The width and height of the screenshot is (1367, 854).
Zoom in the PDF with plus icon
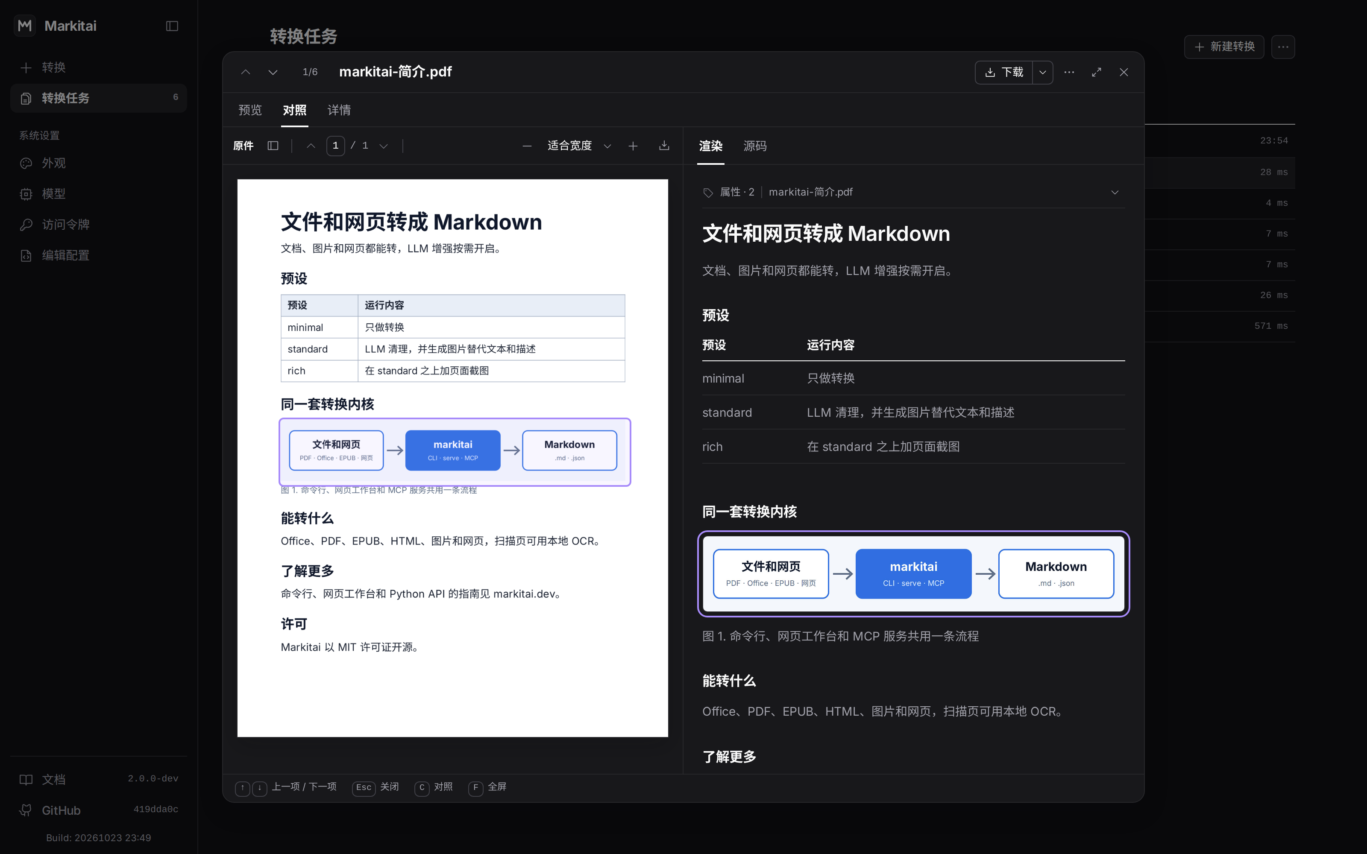click(x=633, y=146)
